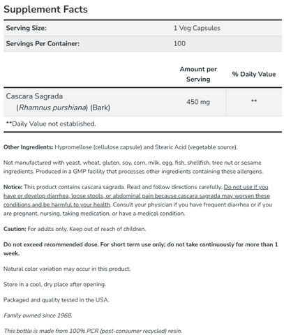Click the Notice label
Image resolution: width=284 pixels, height=335 pixels.
(13, 187)
